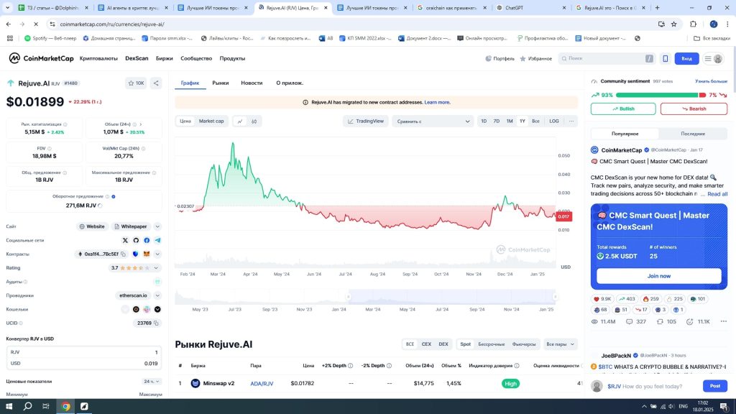This screenshot has height=414, width=736.
Task: Switch to the Рынки tab
Action: click(x=221, y=83)
